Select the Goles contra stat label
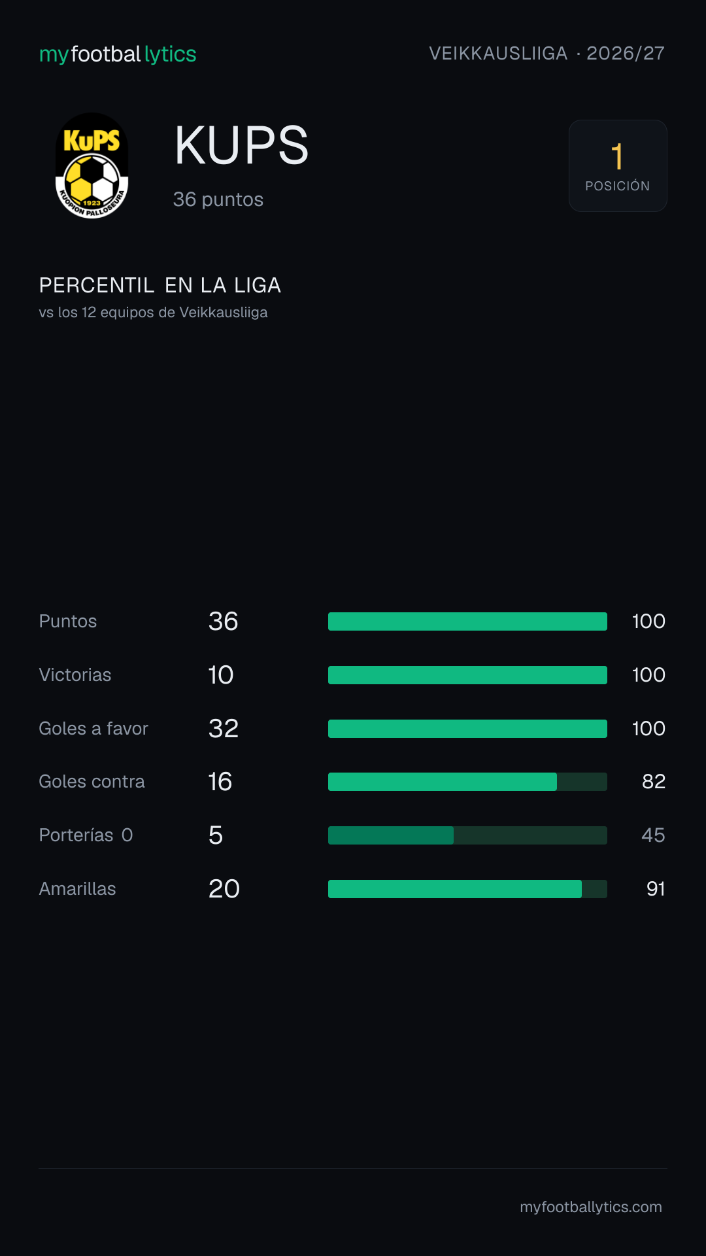The image size is (706, 1256). (92, 782)
